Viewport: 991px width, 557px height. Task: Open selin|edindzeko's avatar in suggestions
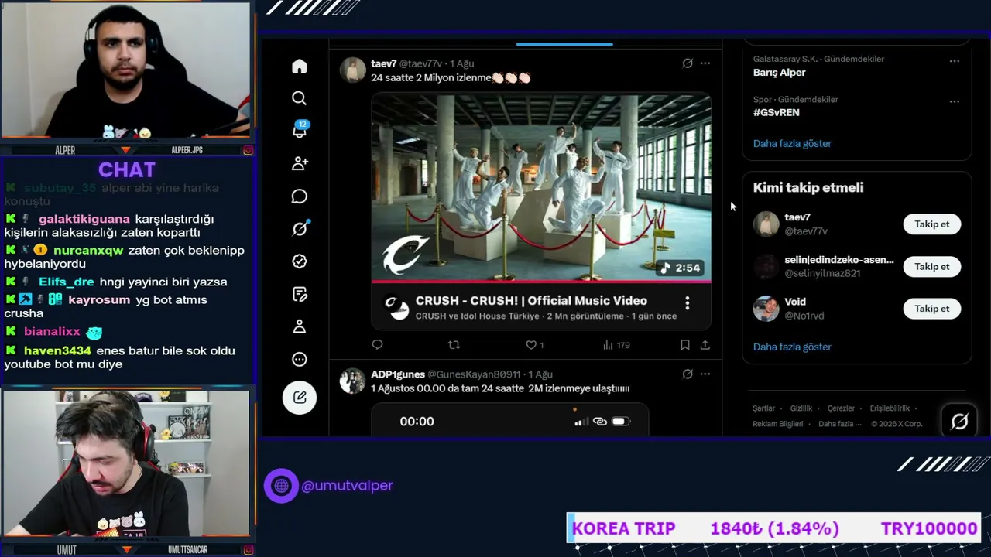tap(766, 267)
